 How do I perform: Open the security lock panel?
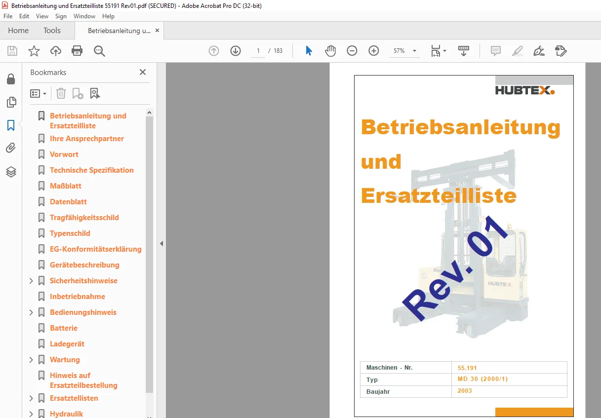(x=11, y=79)
